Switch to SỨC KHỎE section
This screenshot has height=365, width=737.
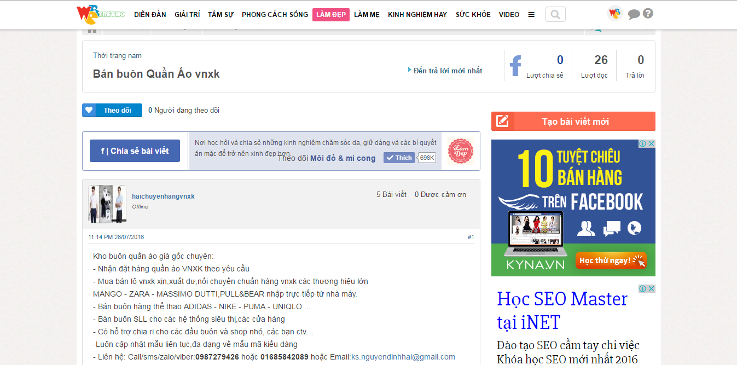click(x=472, y=15)
